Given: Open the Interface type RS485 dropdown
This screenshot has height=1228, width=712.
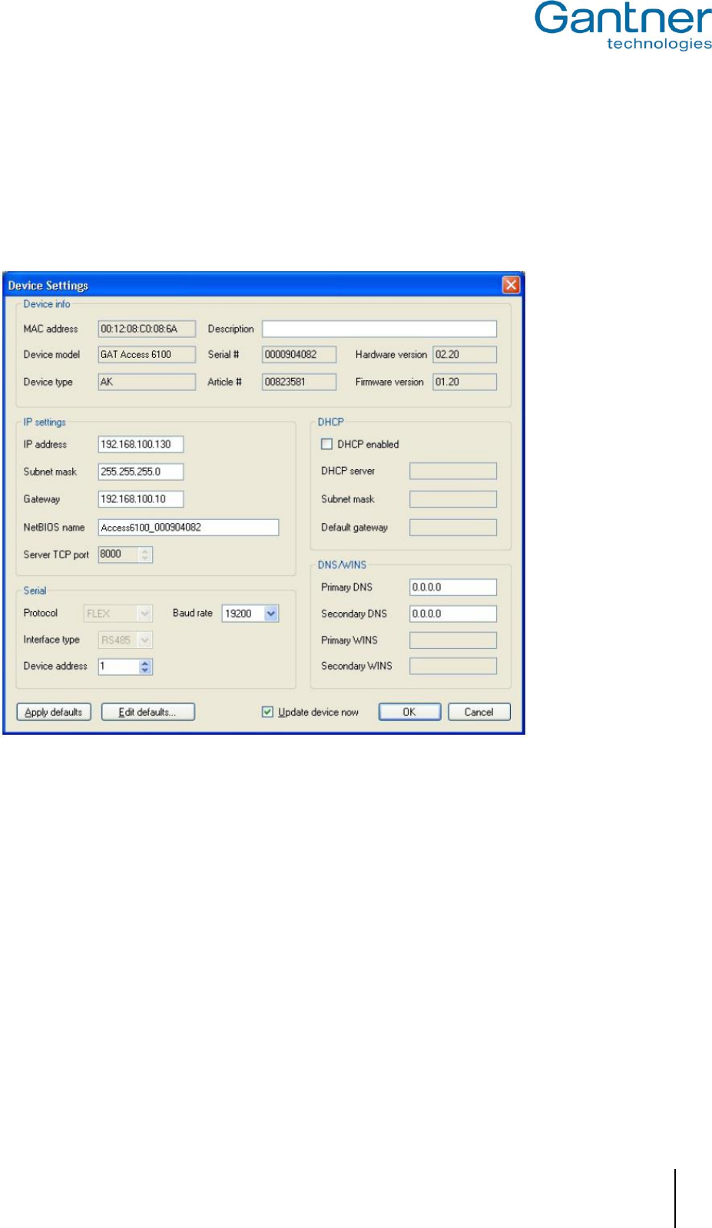Looking at the screenshot, I should click(144, 640).
